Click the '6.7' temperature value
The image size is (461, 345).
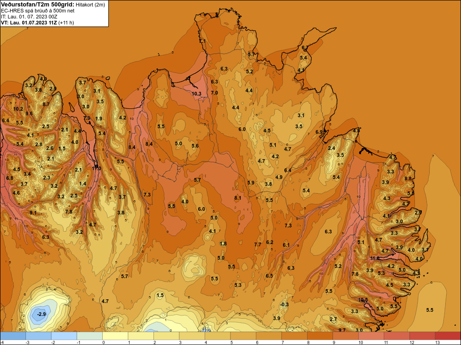tap(305, 48)
